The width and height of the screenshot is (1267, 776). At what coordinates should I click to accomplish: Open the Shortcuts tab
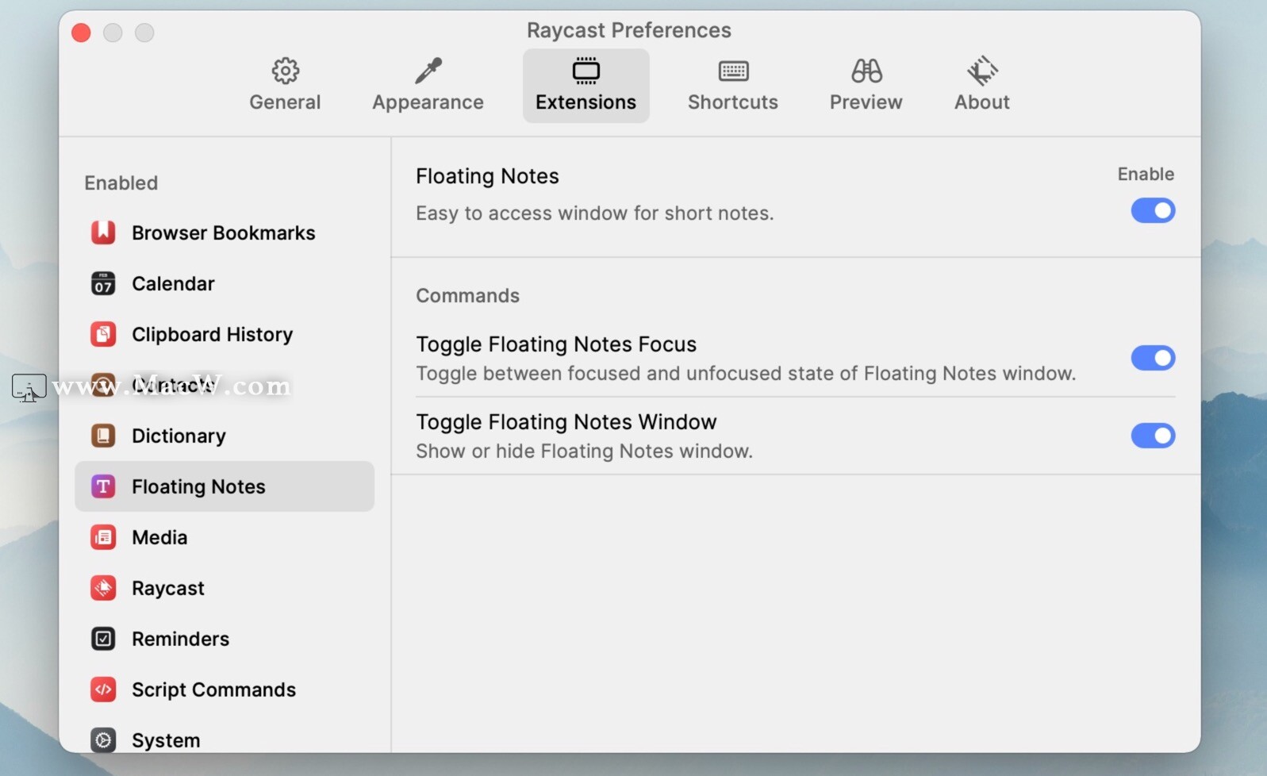point(732,85)
